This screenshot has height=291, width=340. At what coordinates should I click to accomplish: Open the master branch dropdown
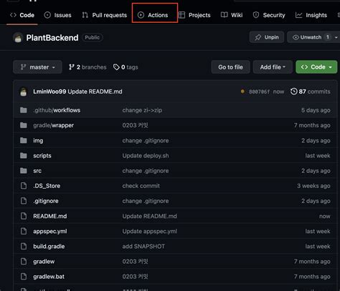(37, 67)
